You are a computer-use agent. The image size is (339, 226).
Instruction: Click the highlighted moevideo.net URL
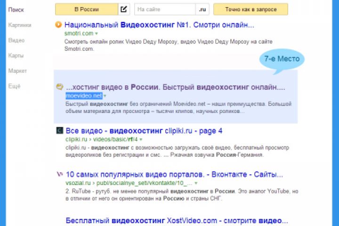pyautogui.click(x=84, y=96)
